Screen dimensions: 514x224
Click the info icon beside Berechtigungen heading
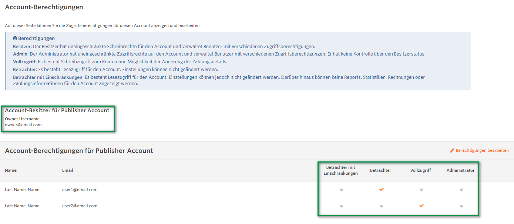[x=15, y=39]
